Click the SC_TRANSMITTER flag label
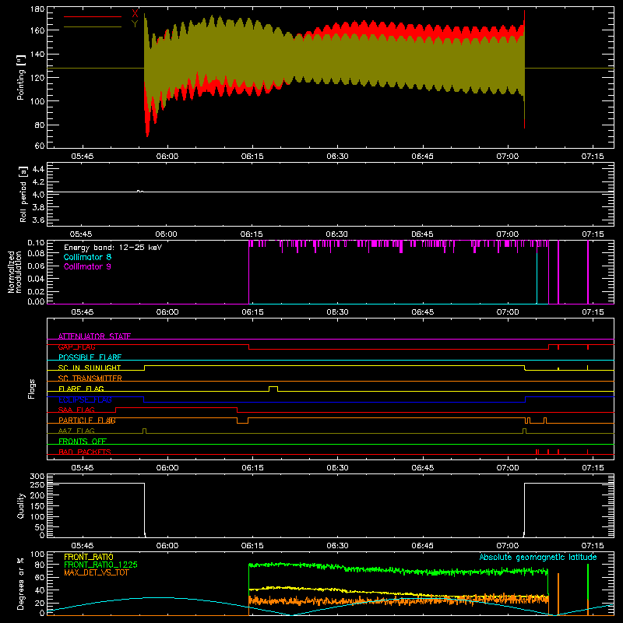This screenshot has width=623, height=623. tap(90, 378)
